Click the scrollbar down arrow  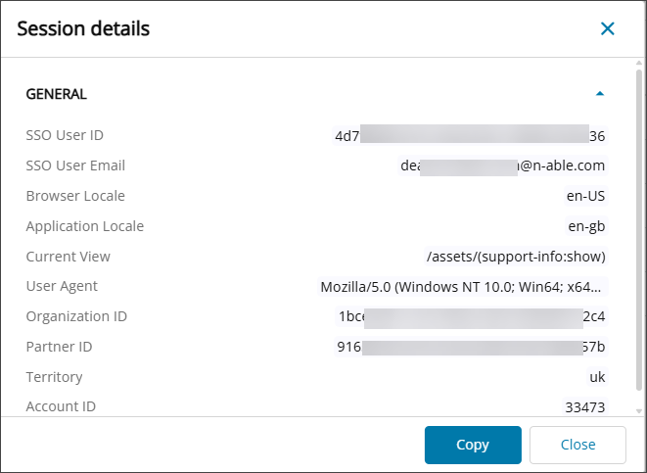coord(639,411)
